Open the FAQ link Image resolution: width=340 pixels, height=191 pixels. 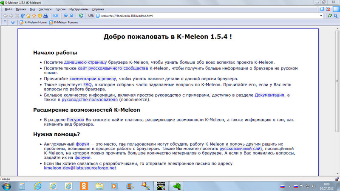[88, 84]
